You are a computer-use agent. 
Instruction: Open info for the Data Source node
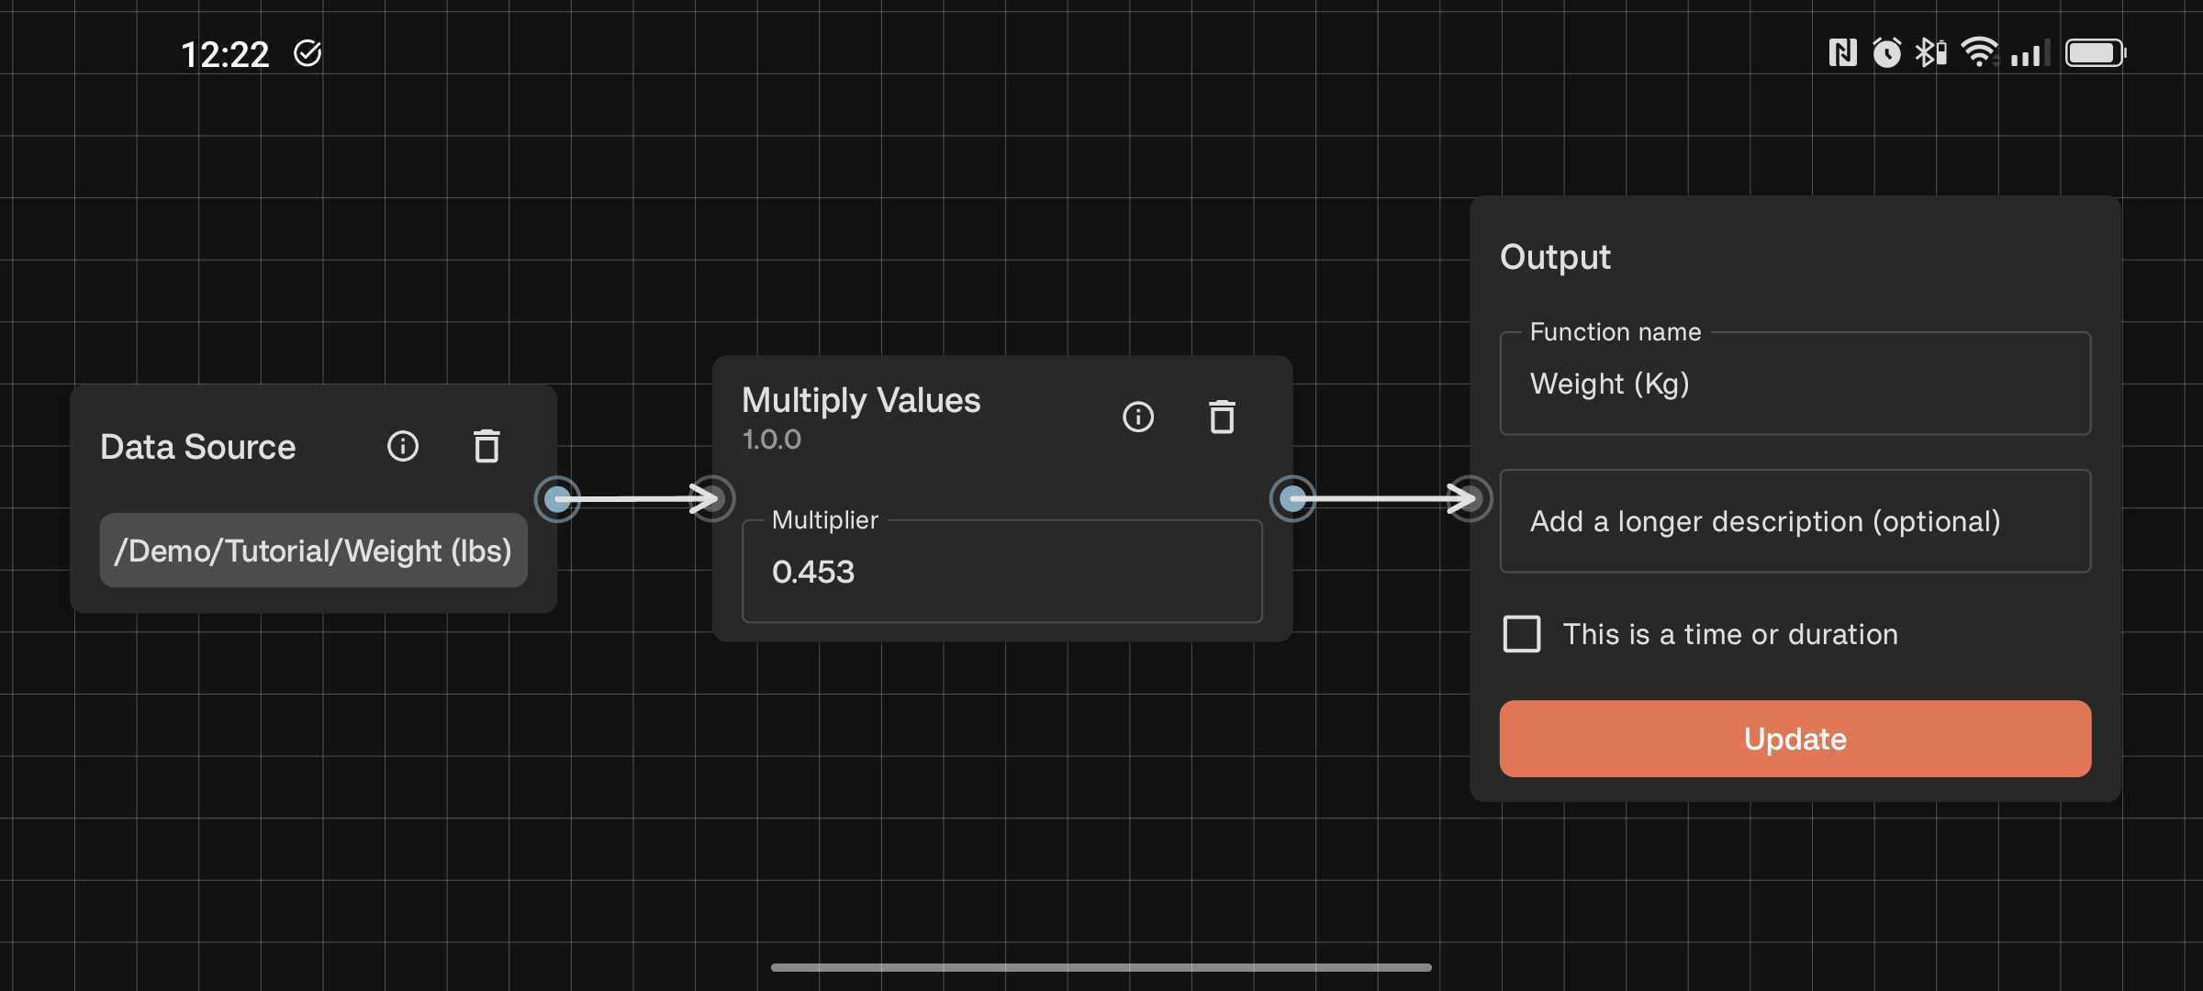pos(402,447)
